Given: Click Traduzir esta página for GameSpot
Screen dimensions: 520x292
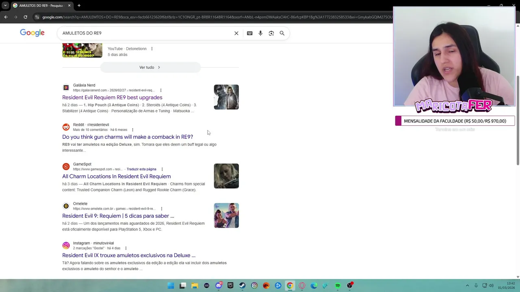Looking at the screenshot, I should 141,169.
